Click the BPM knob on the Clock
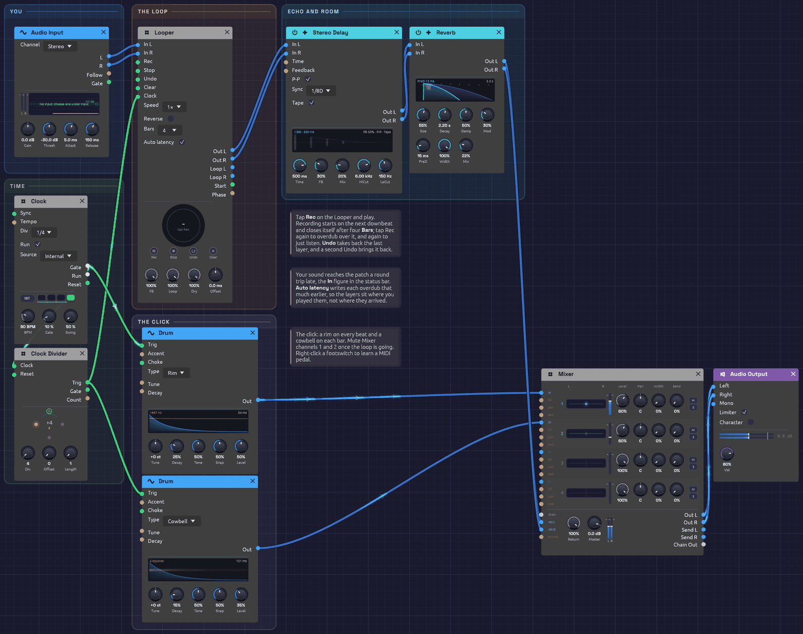803x634 pixels. (x=28, y=316)
